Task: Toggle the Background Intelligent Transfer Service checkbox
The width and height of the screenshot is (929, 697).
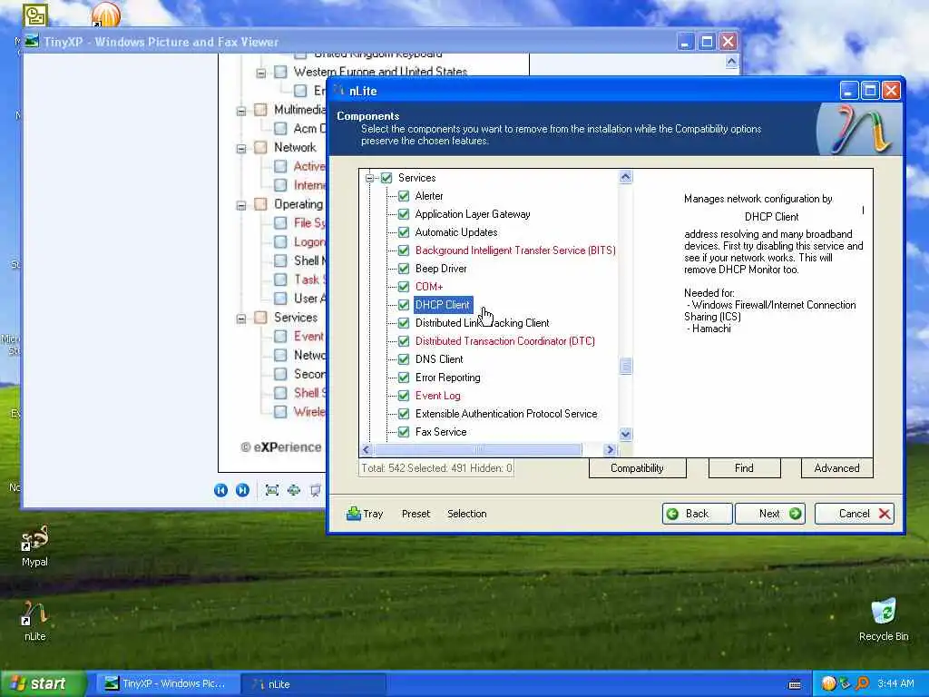Action: coord(404,250)
